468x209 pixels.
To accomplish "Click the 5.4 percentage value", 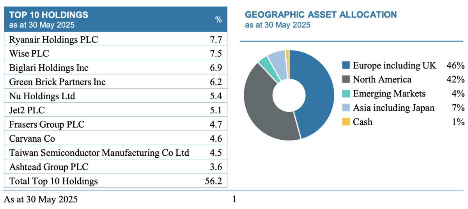I will (x=216, y=96).
